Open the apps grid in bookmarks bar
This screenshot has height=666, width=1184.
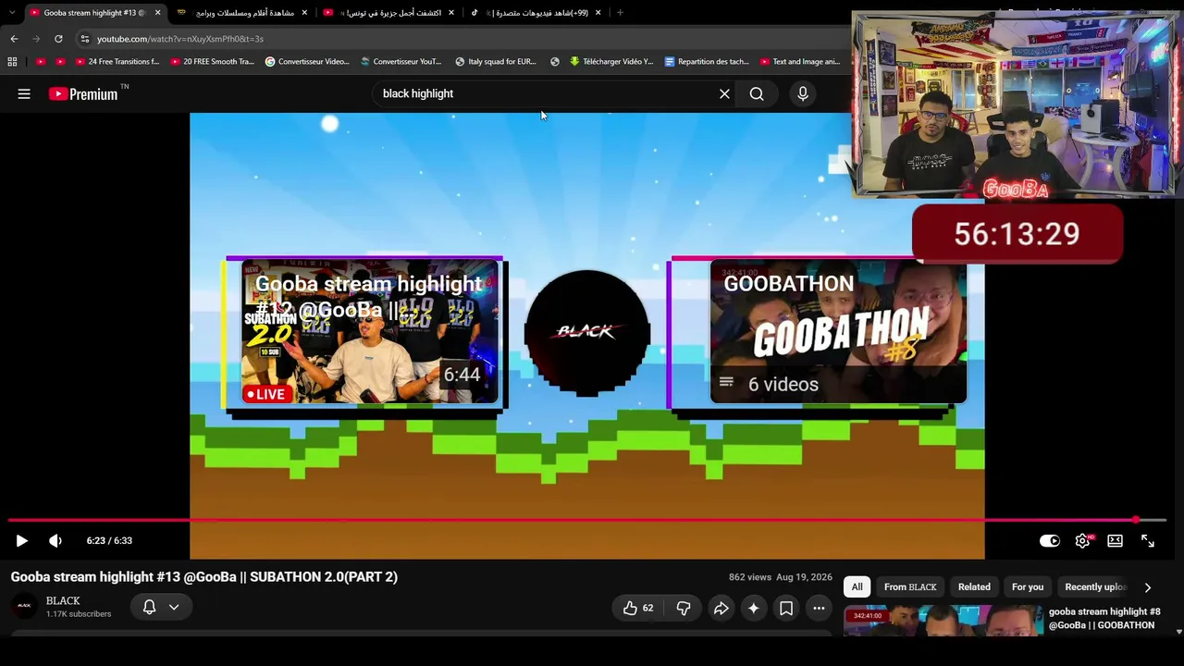(12, 62)
